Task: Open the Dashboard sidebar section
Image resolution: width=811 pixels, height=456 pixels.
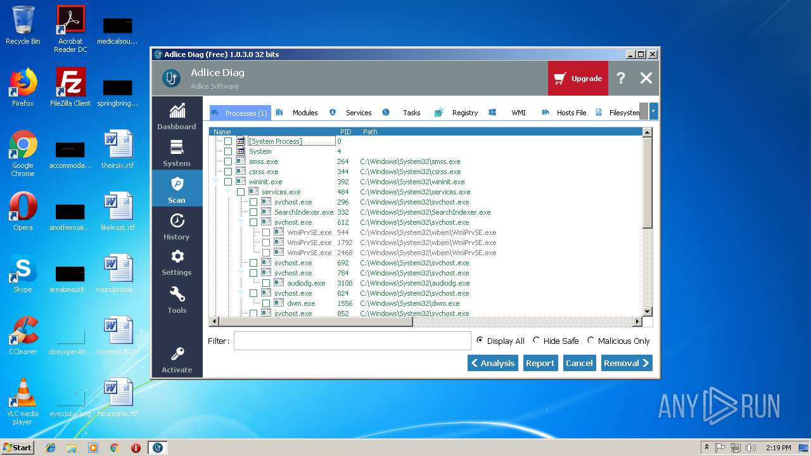Action: click(177, 116)
